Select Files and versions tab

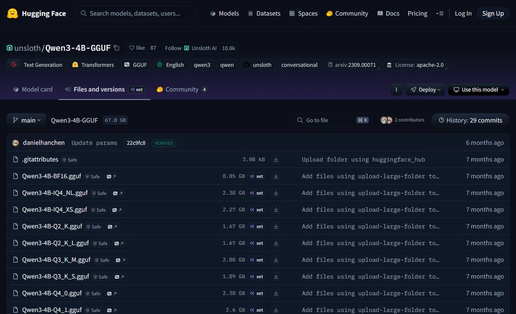104,89
